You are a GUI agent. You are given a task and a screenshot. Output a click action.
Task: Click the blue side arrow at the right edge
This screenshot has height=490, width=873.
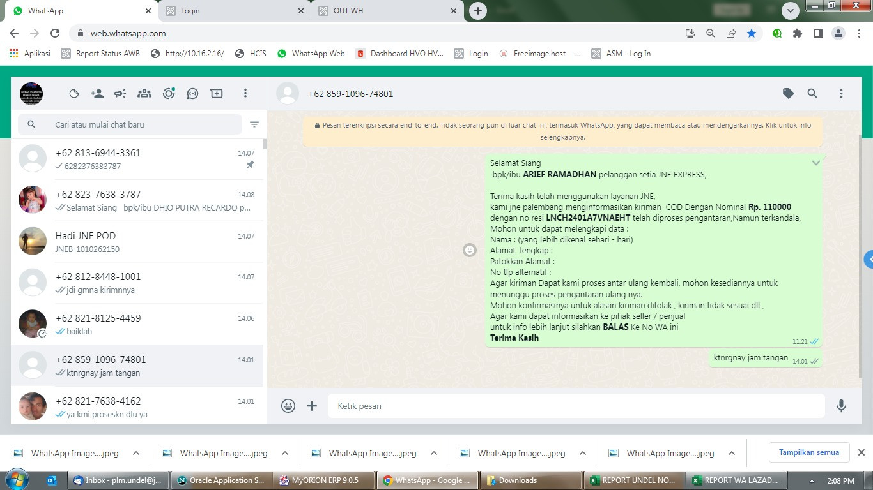[869, 260]
